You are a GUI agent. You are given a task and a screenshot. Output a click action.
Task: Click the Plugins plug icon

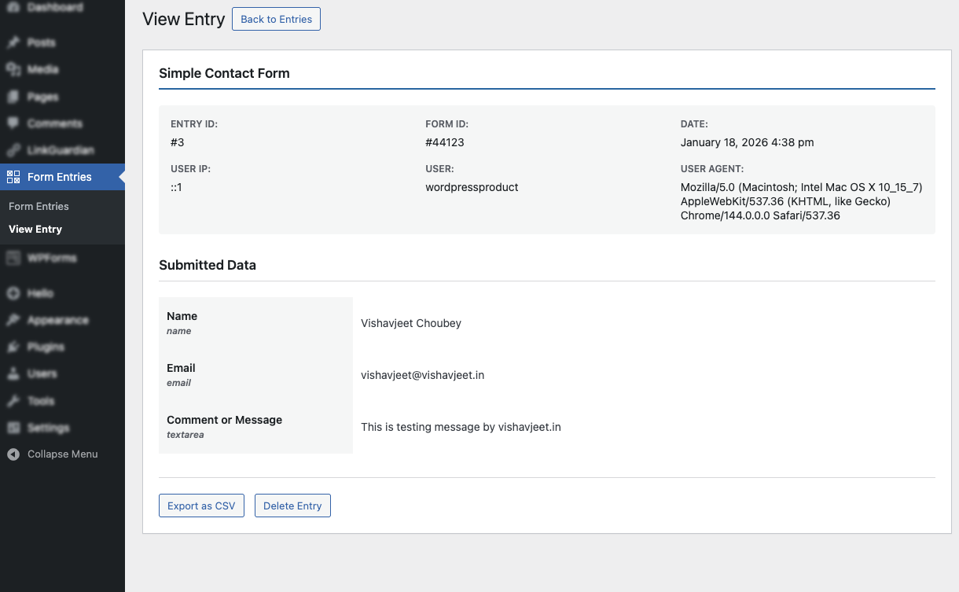pos(13,347)
